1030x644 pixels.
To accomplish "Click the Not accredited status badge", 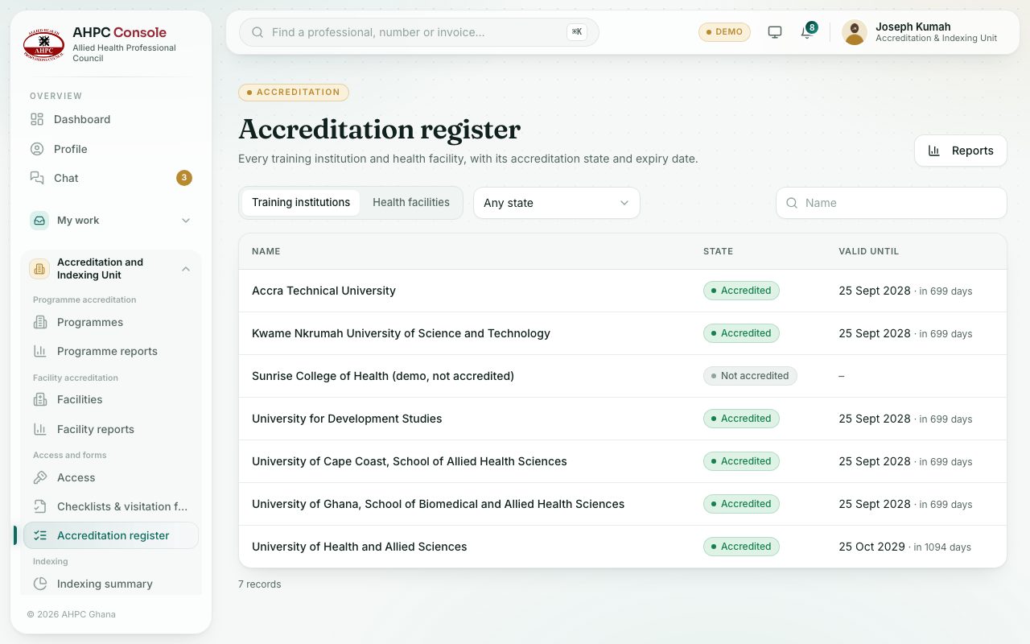I will (x=750, y=376).
